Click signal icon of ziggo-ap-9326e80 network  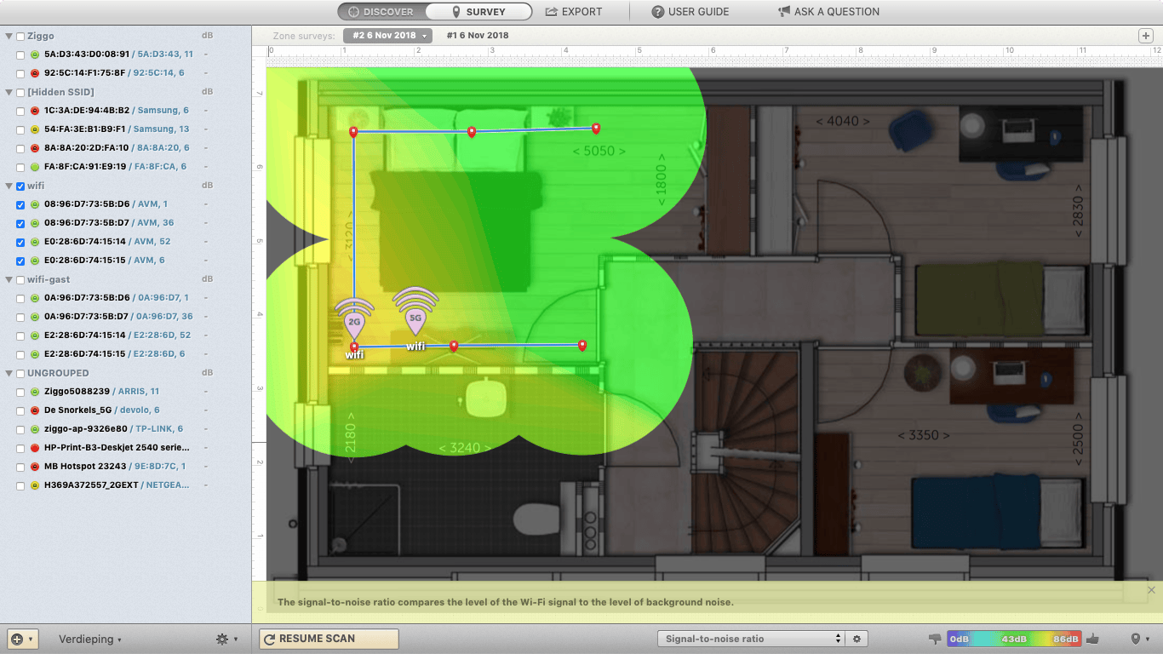point(35,429)
